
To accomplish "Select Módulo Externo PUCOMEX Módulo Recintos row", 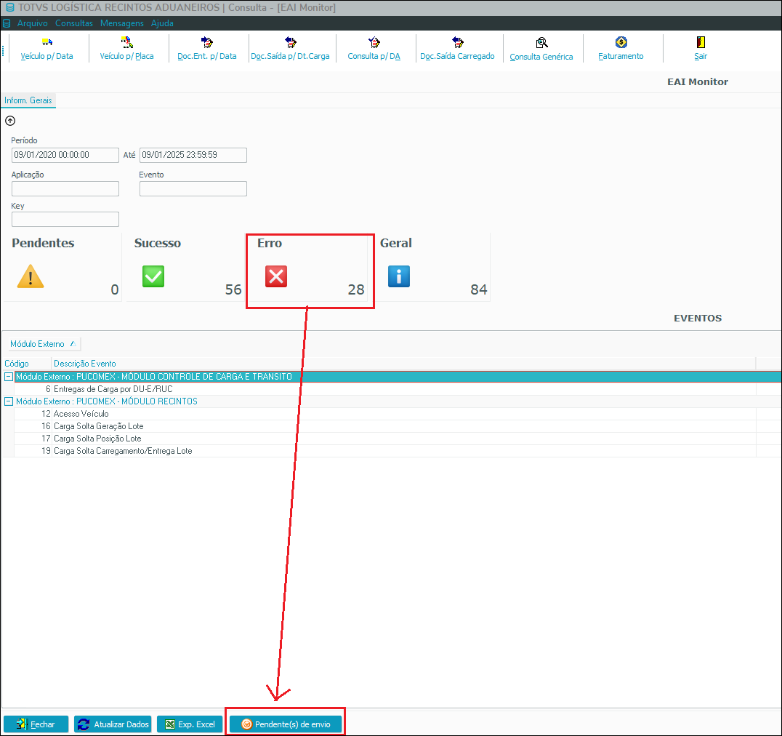I will click(398, 401).
